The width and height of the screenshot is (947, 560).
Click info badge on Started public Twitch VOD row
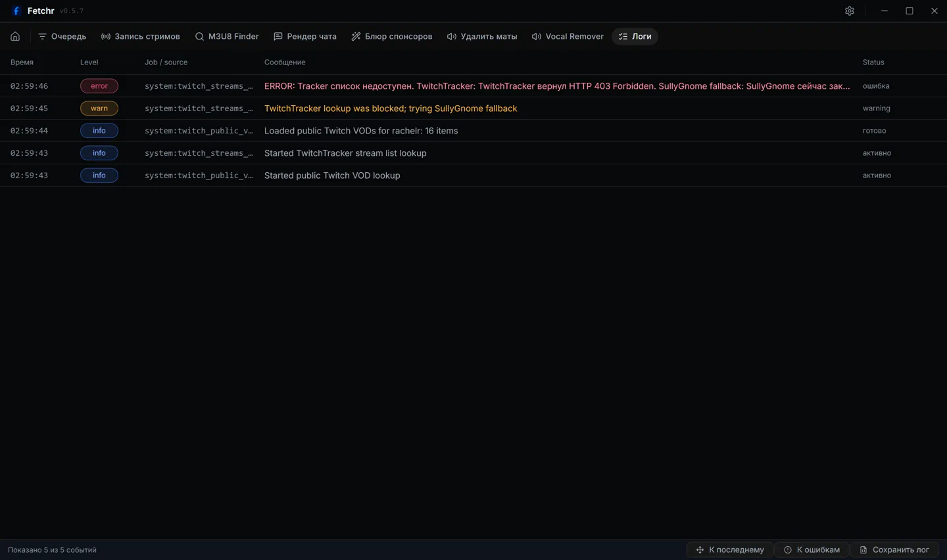pyautogui.click(x=99, y=175)
